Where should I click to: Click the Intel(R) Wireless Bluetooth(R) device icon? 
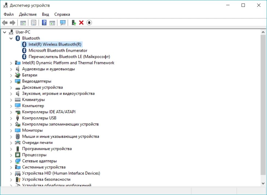click(24, 44)
